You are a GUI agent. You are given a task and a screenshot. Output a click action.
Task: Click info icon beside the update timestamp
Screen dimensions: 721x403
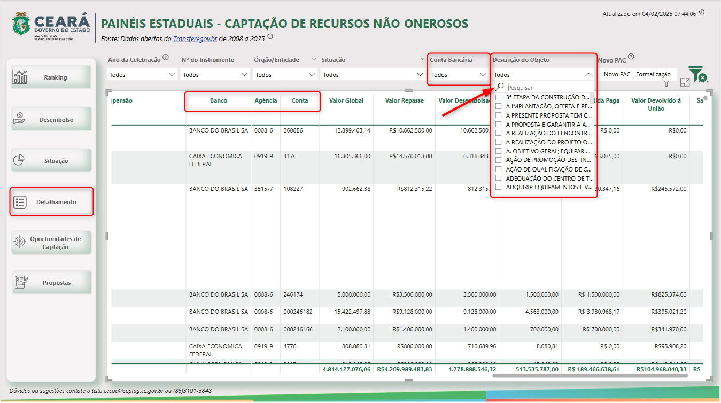(x=702, y=12)
